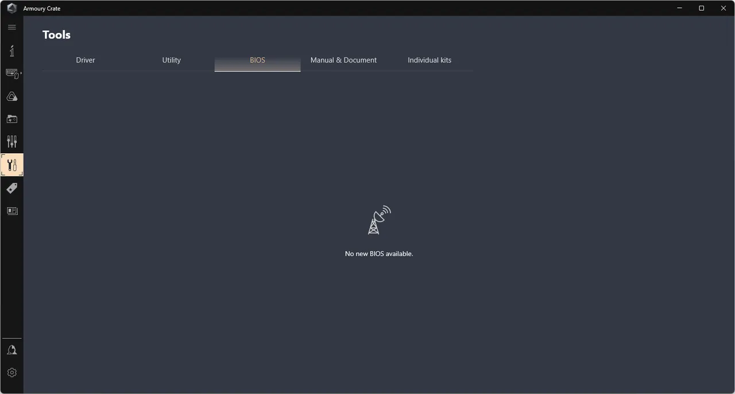Switch to the Utility tab
This screenshot has width=735, height=394.
point(172,60)
